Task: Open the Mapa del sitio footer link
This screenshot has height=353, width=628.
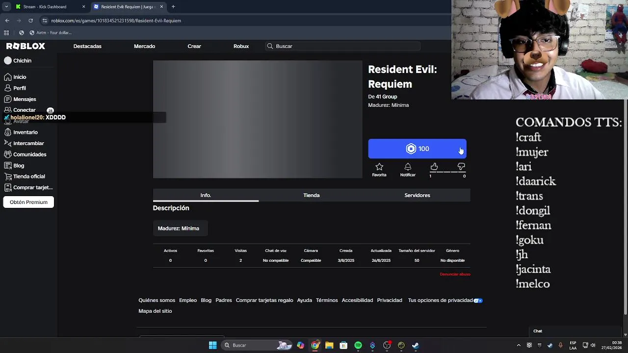Action: tap(155, 311)
